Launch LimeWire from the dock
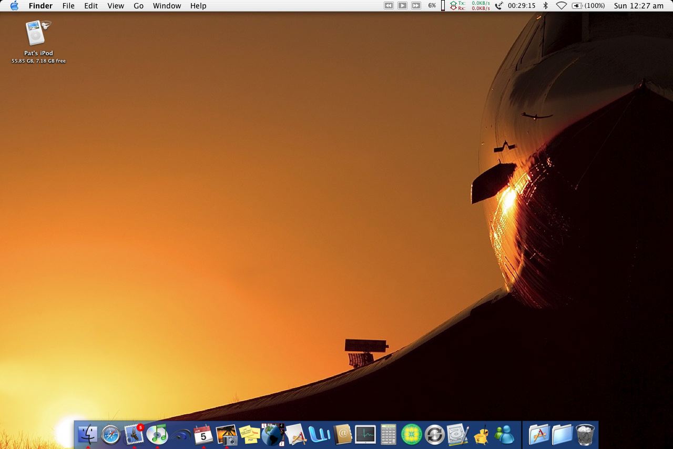 (x=411, y=435)
